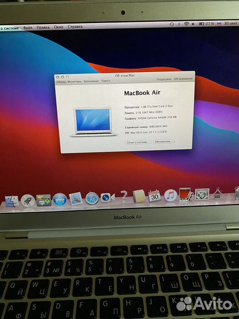Open iCal calendar showing 30

(155, 196)
